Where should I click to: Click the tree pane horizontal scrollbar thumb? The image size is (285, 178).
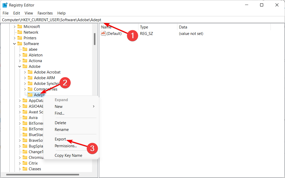(43, 175)
